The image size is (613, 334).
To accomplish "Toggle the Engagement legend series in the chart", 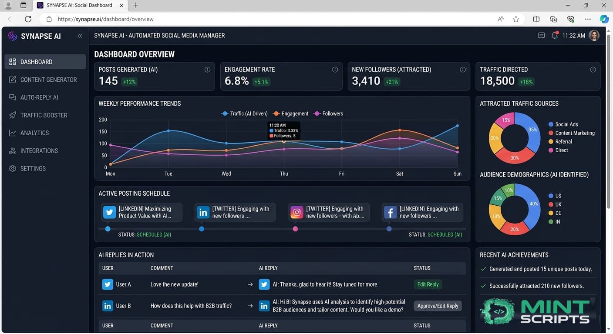I will [x=290, y=114].
